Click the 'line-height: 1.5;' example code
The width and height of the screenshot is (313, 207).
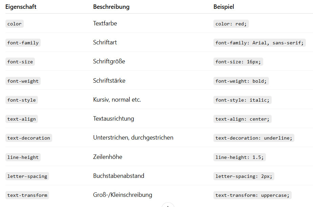tap(239, 157)
